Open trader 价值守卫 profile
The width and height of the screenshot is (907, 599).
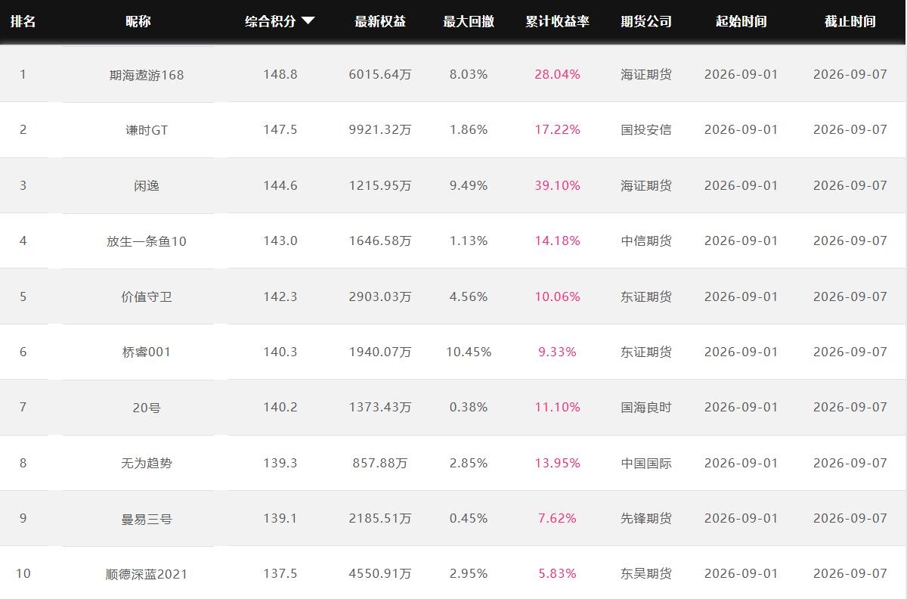click(x=147, y=296)
